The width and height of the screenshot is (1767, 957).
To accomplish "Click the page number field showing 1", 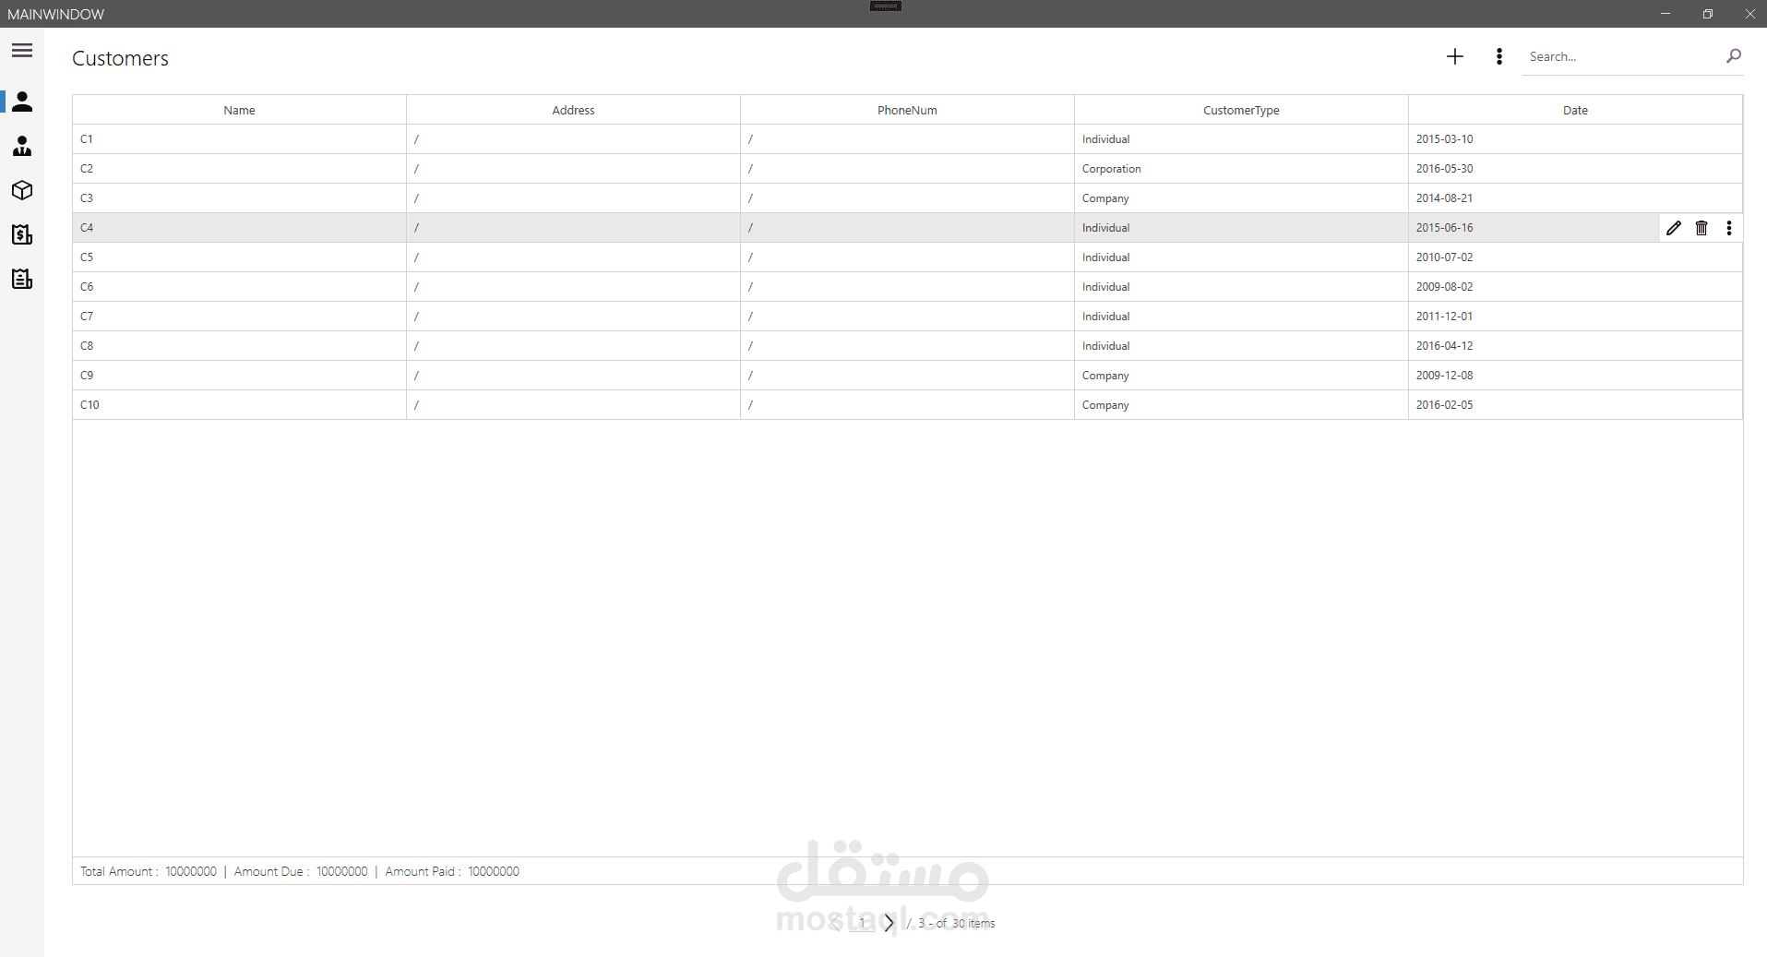I will pos(863,923).
